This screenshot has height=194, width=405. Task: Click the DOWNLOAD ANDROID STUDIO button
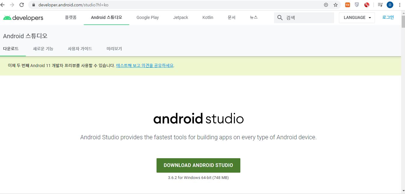click(x=198, y=165)
